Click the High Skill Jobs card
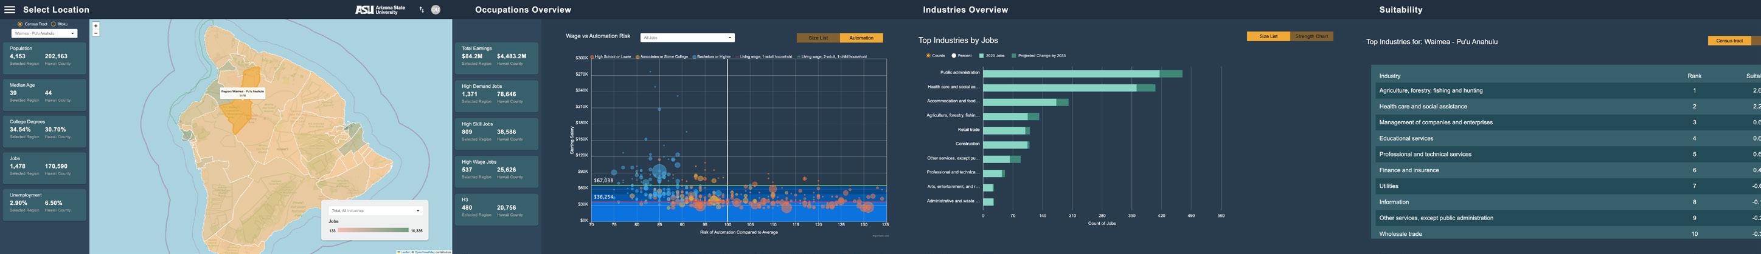Viewport: 1761px width, 254px height. (x=496, y=133)
